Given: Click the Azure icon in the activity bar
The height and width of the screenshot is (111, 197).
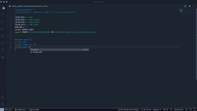Looking at the screenshot, I should 3,58.
